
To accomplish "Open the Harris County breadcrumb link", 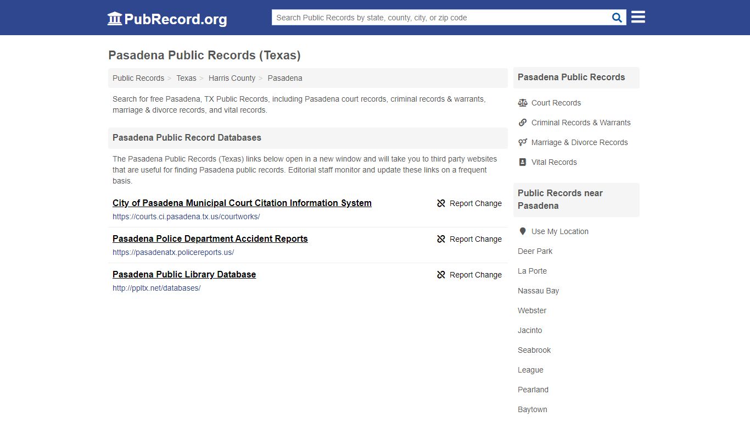I will [232, 78].
